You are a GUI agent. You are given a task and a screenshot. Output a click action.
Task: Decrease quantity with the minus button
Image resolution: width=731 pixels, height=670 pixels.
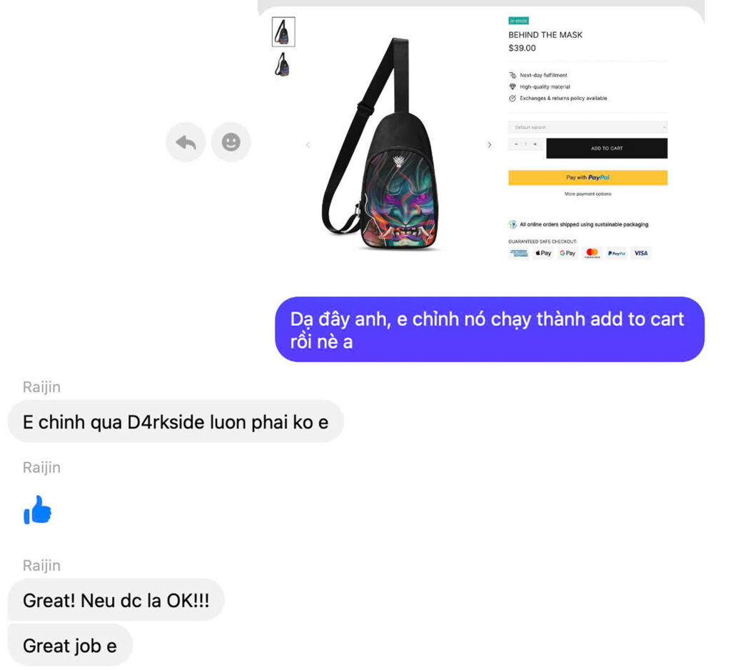click(x=516, y=144)
